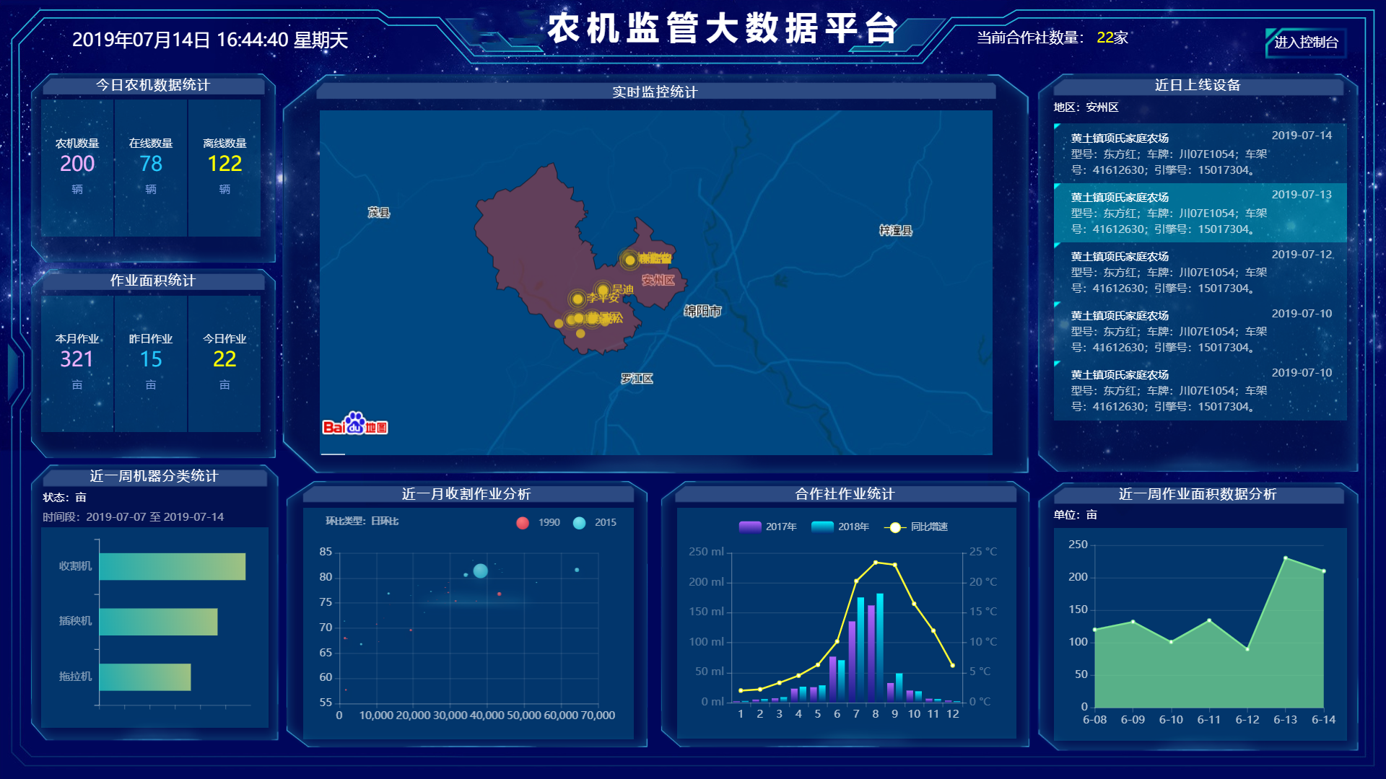Click the topmost yellow marker above 安州区
This screenshot has height=779, width=1386.
coord(629,260)
